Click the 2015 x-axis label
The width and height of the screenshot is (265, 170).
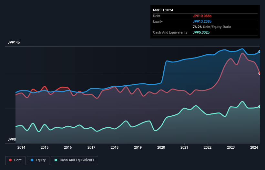(45, 147)
